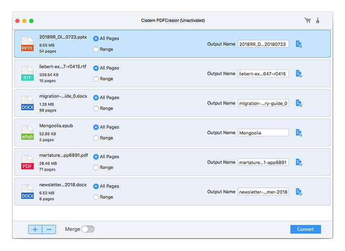
Task: Open PDF settings for migration-...ide_0.docx
Action: [299, 103]
